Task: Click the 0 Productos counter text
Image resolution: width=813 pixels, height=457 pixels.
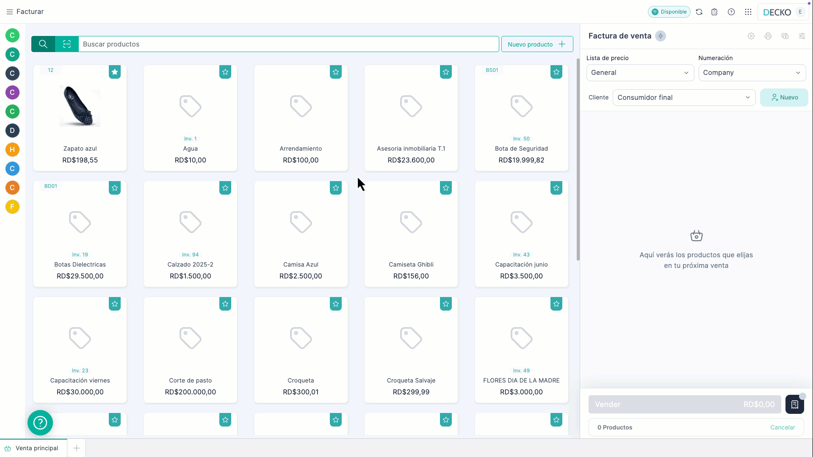Action: click(x=615, y=427)
